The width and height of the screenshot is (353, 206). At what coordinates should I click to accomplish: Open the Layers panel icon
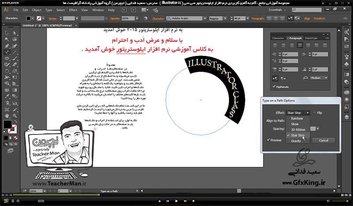click(346, 117)
